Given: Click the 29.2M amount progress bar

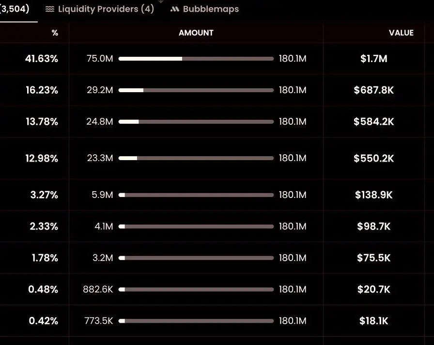Looking at the screenshot, I should pyautogui.click(x=196, y=90).
